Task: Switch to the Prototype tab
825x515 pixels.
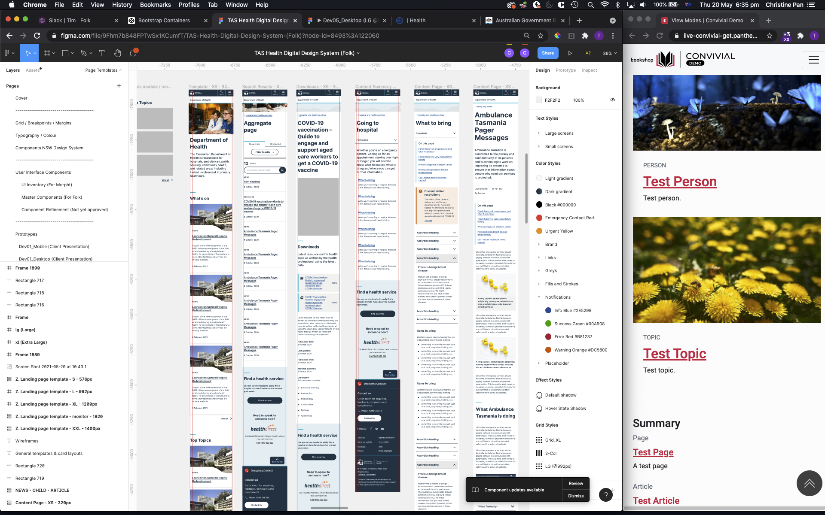Action: (565, 70)
